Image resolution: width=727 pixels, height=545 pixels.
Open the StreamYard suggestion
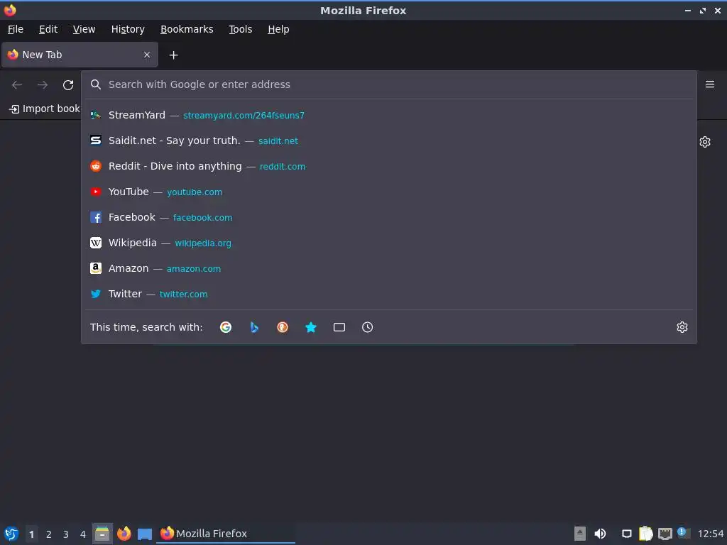388,115
